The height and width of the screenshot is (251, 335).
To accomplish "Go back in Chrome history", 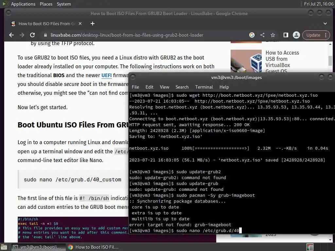I will coord(11,35).
